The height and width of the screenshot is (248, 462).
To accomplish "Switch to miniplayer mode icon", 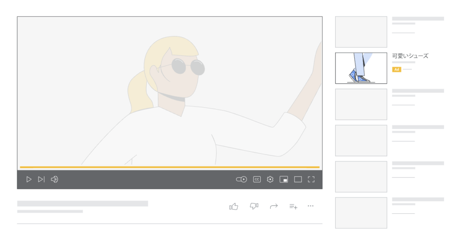I will point(284,179).
